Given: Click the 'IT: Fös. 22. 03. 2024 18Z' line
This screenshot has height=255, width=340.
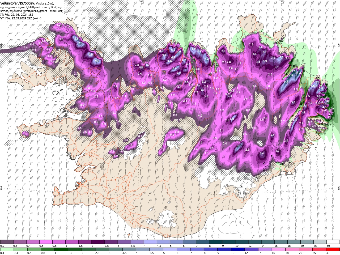Looking at the screenshot, I should point(16,15).
